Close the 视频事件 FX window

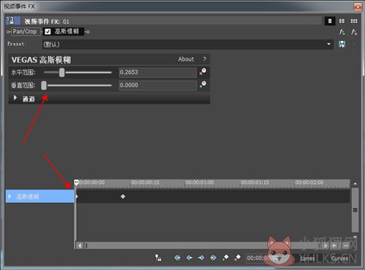358,7
